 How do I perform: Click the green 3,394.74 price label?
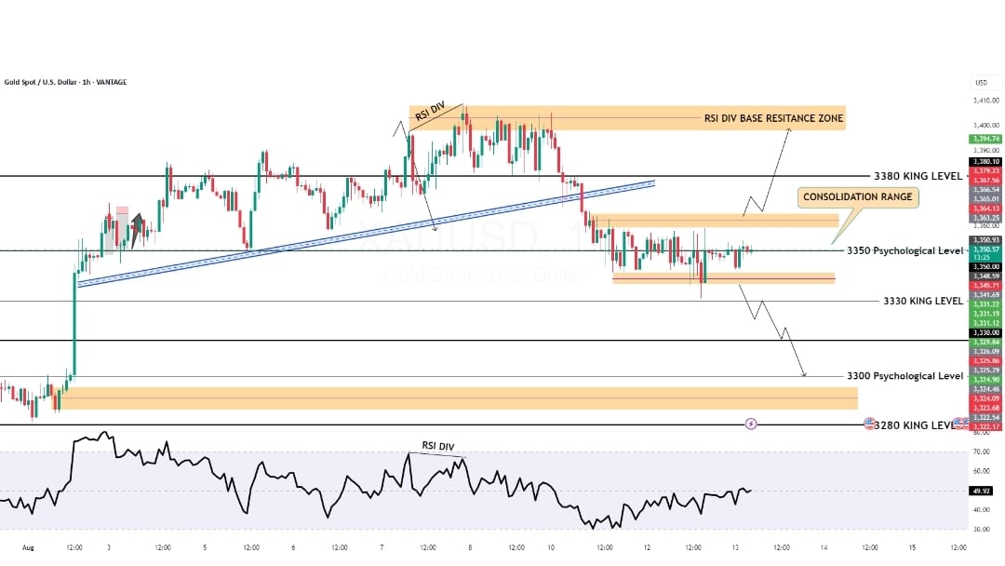[985, 139]
